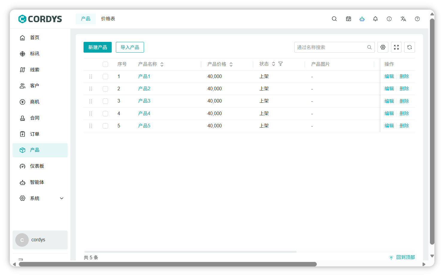Switch to the 价格表 tab
The height and width of the screenshot is (276, 444).
108,19
